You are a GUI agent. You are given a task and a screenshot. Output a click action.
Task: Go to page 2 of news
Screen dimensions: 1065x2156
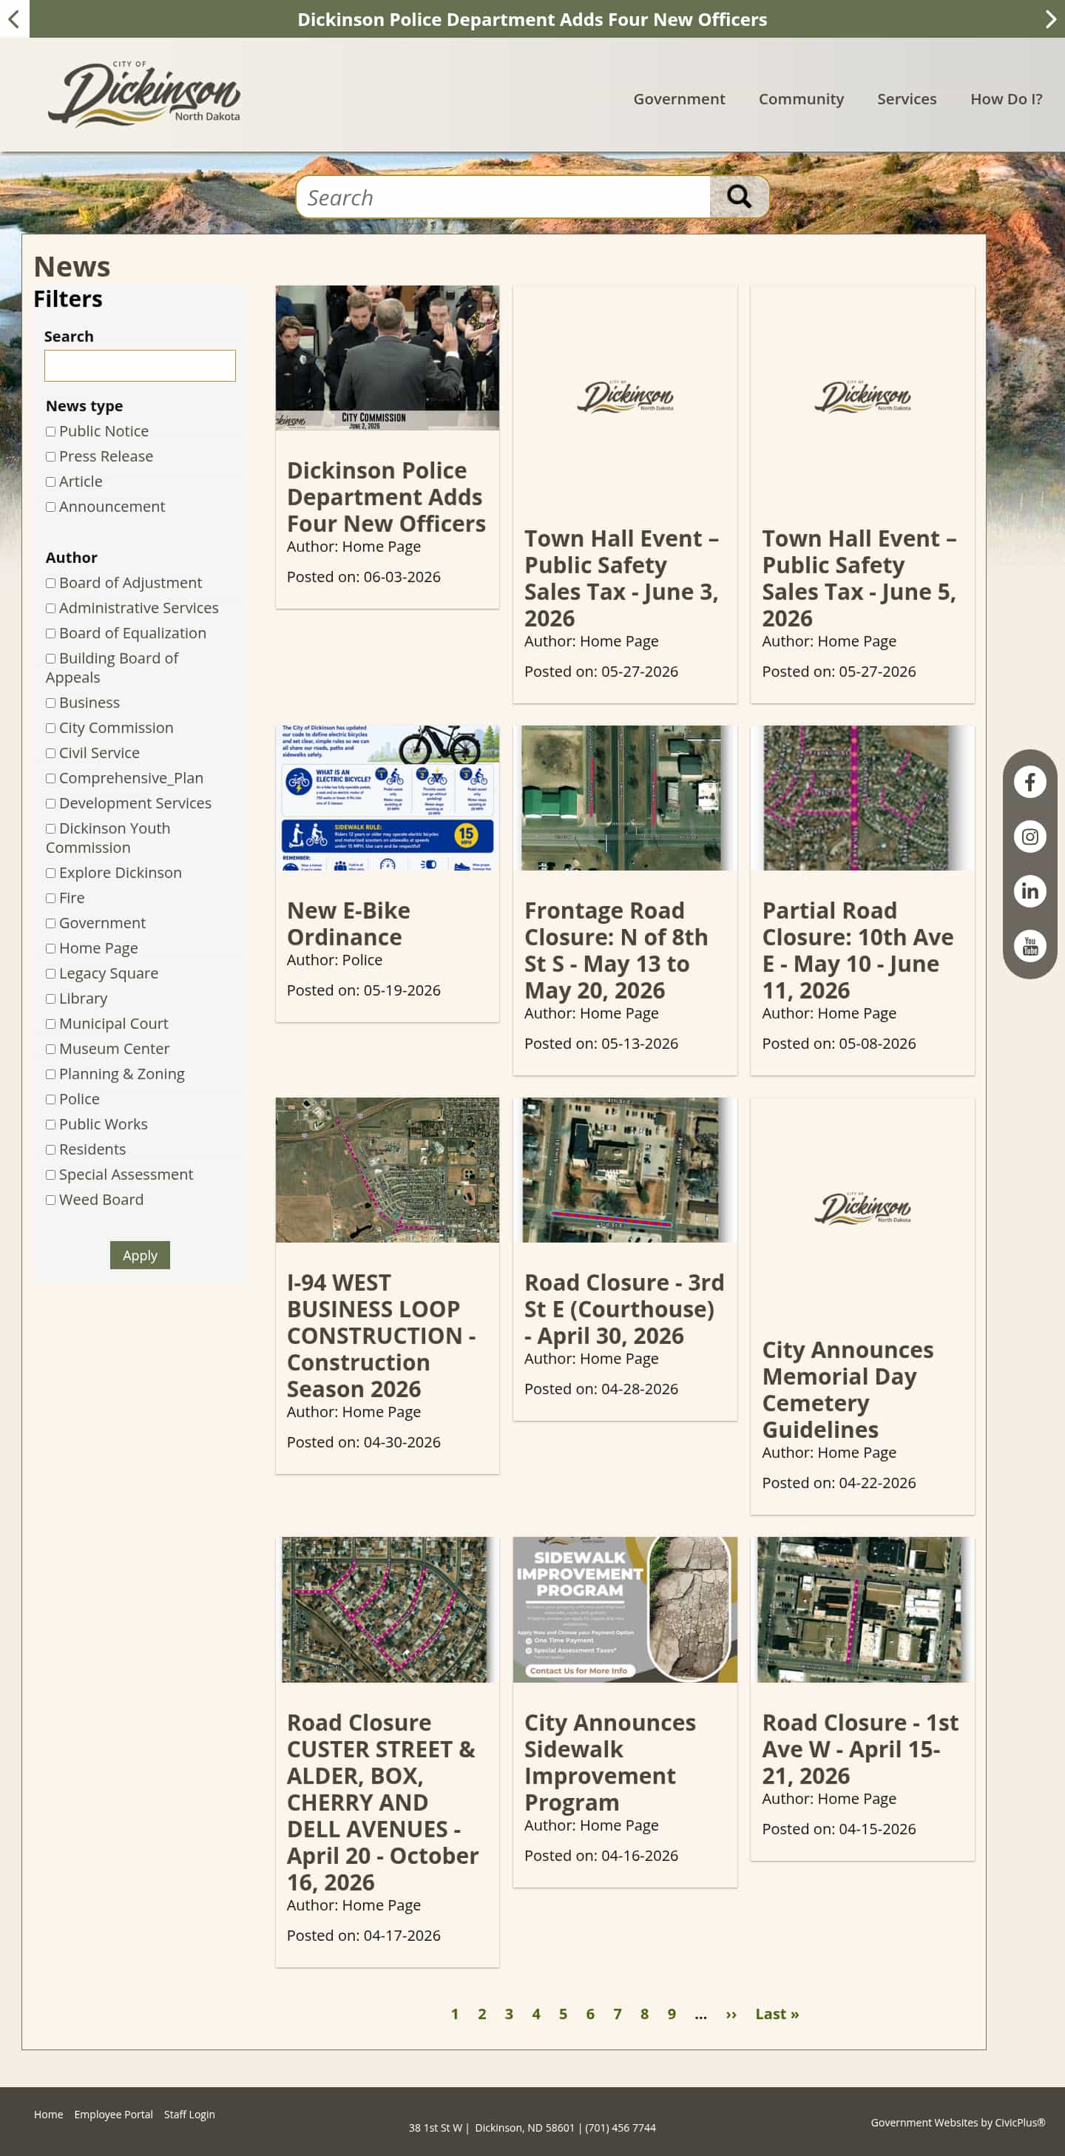(x=482, y=2014)
